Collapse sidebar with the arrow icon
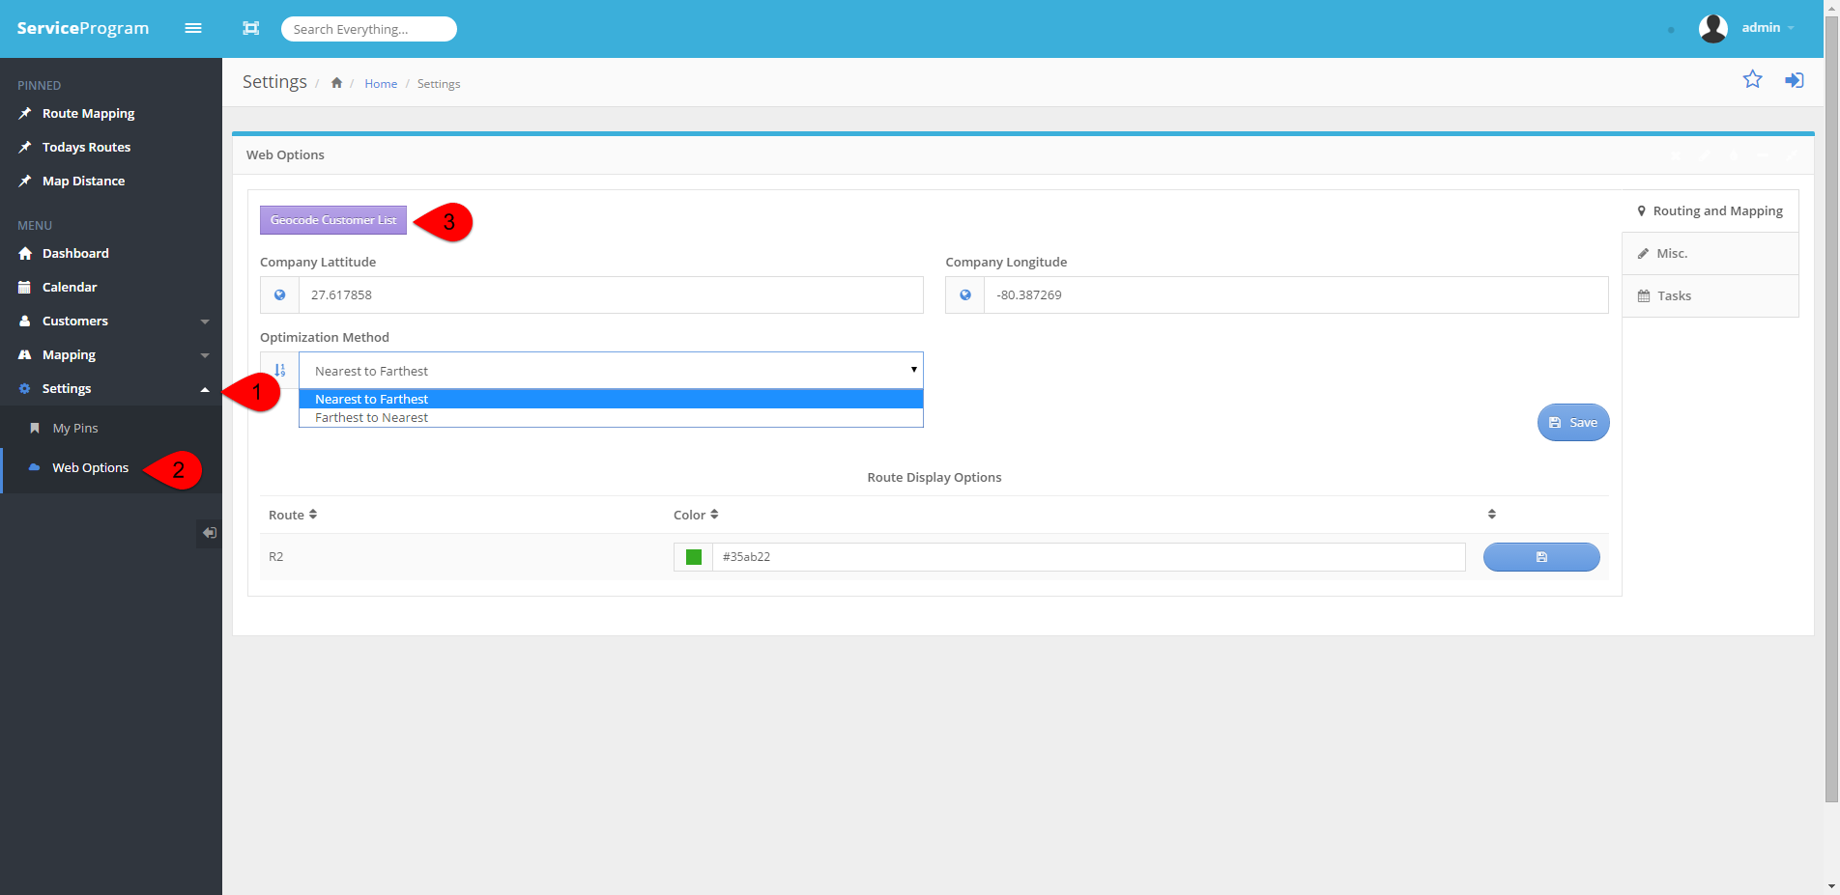Viewport: 1840px width, 895px height. 209,533
